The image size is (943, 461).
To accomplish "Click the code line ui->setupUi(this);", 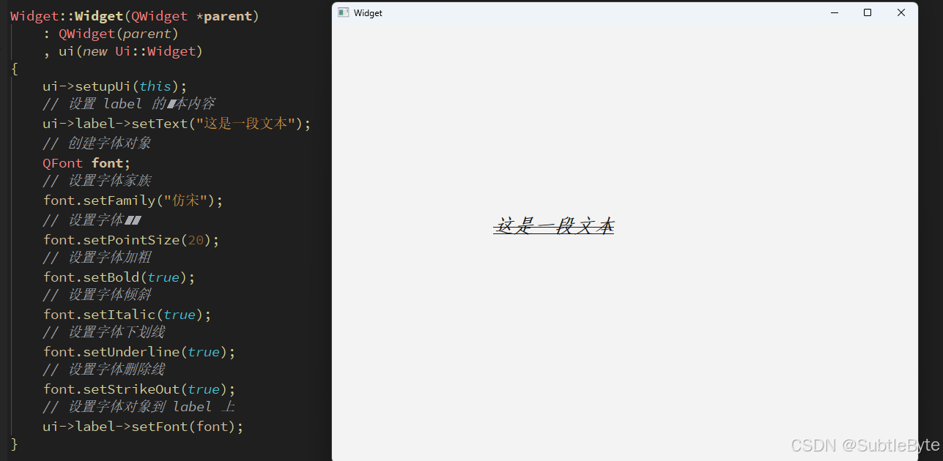I will (115, 86).
